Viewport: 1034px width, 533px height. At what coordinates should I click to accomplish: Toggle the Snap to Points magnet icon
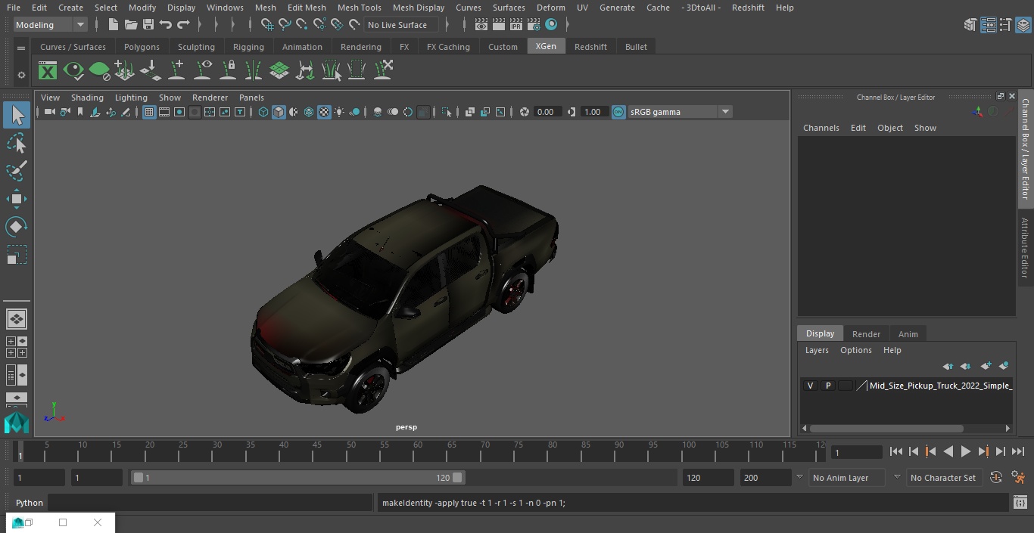pos(302,25)
